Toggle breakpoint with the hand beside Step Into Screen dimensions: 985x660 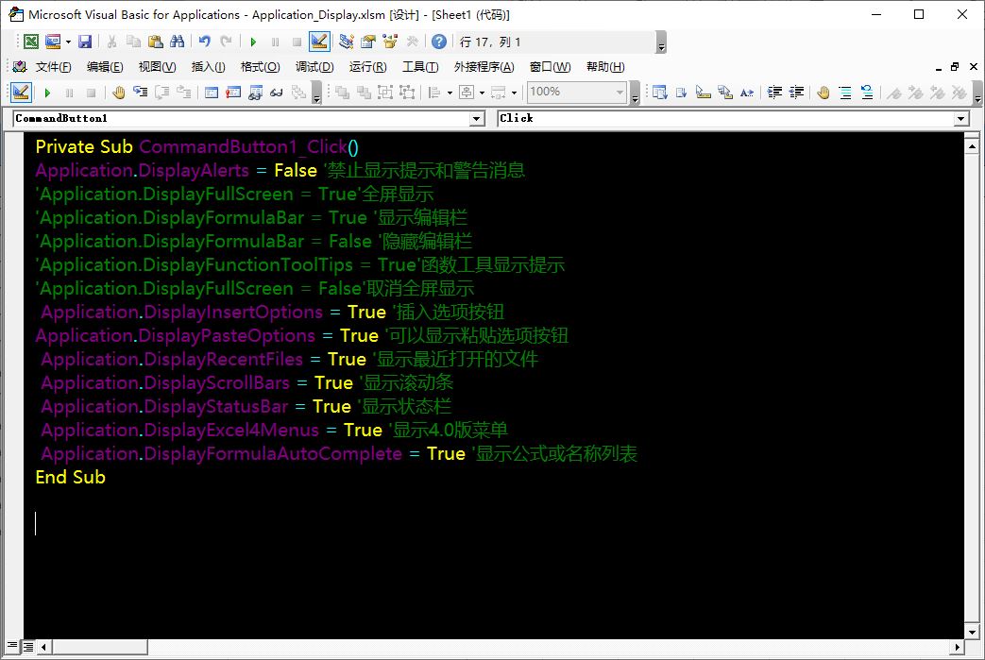(118, 93)
